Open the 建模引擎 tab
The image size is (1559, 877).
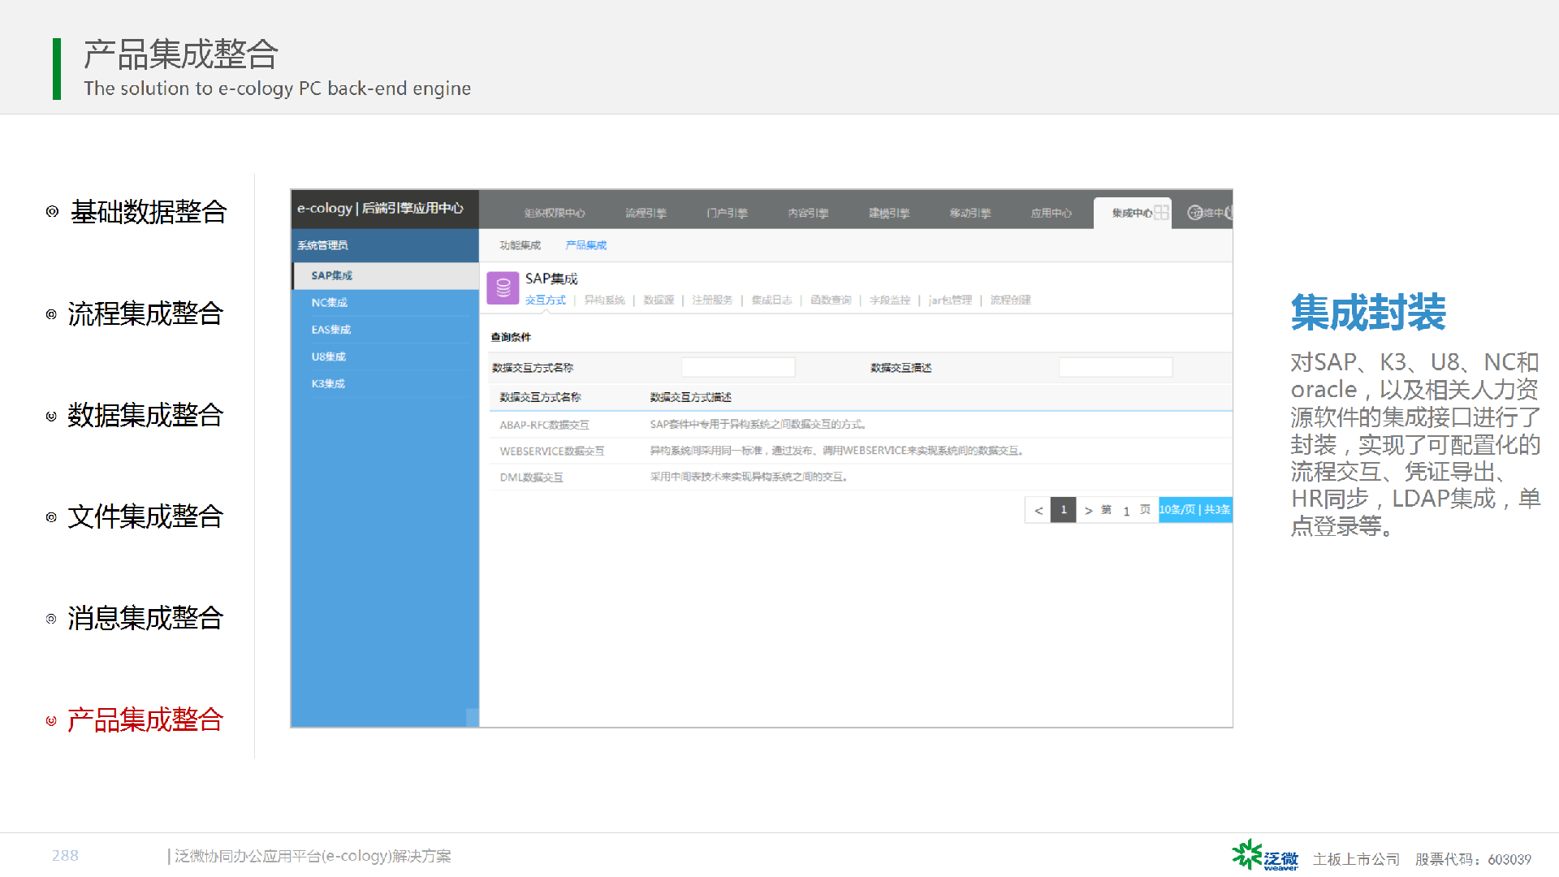pyautogui.click(x=889, y=213)
